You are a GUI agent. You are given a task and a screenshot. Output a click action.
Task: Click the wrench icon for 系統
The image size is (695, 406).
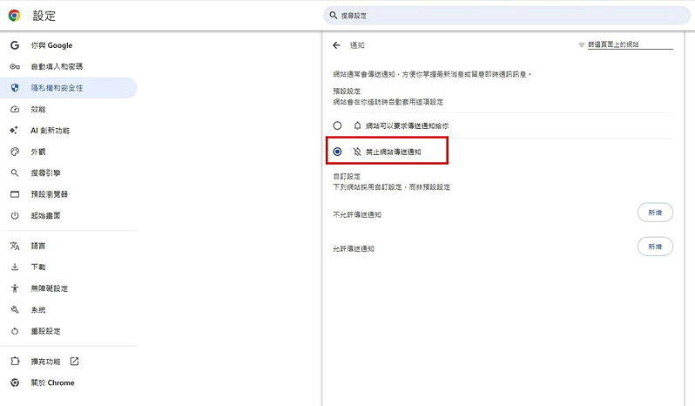pyautogui.click(x=15, y=309)
